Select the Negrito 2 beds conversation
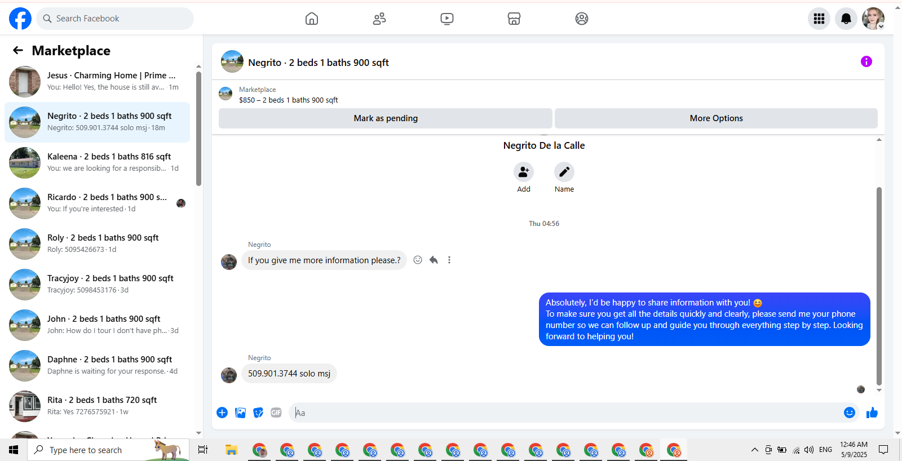Image resolution: width=902 pixels, height=461 pixels. [x=97, y=122]
